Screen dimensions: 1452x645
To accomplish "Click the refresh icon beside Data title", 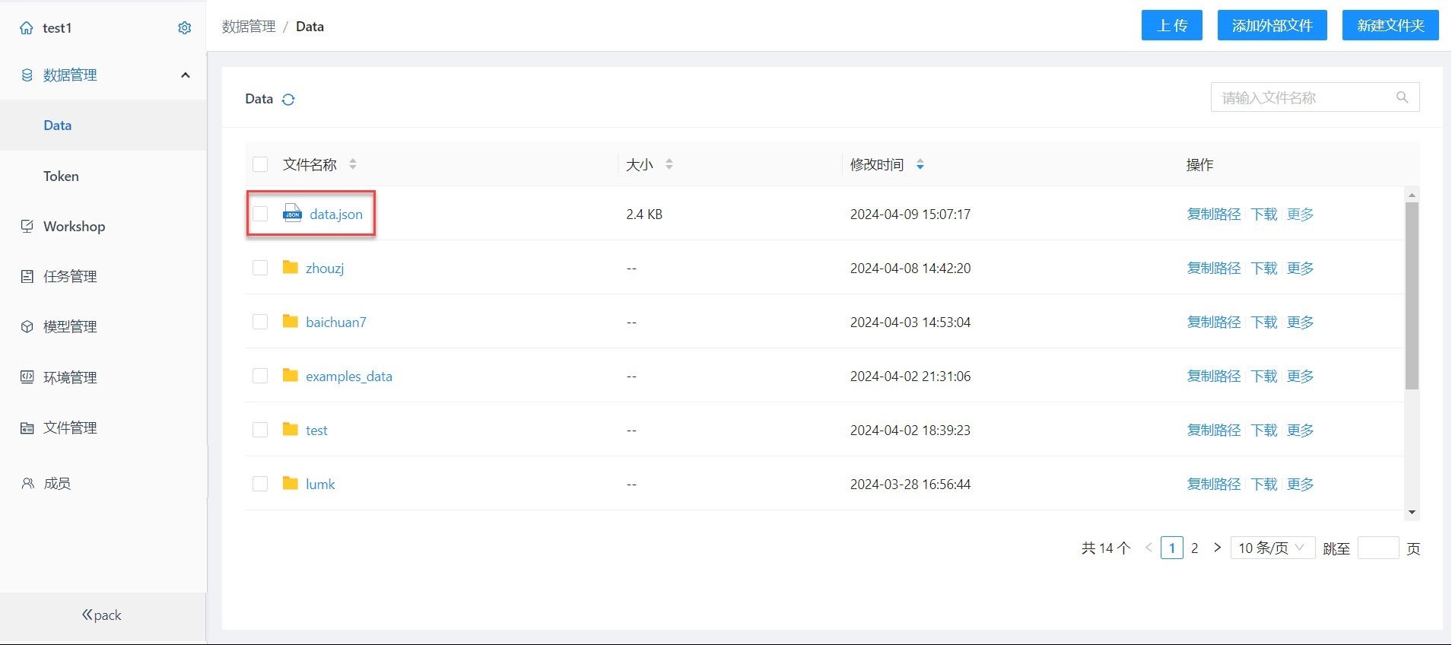I will (288, 100).
